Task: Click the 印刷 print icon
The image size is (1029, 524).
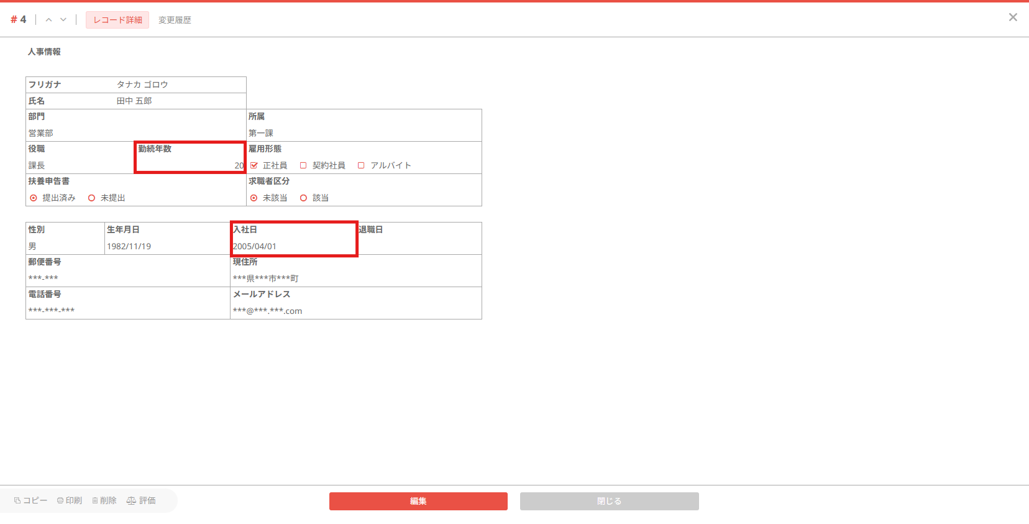Action: pyautogui.click(x=60, y=500)
